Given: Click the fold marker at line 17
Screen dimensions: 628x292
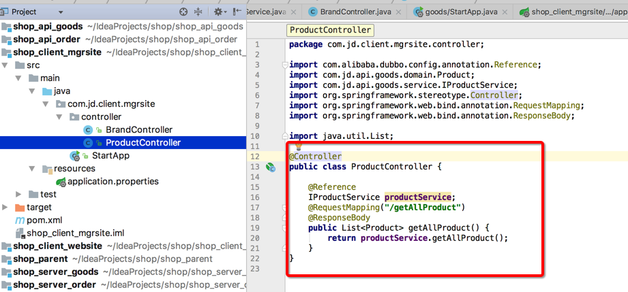Looking at the screenshot, I should [285, 208].
